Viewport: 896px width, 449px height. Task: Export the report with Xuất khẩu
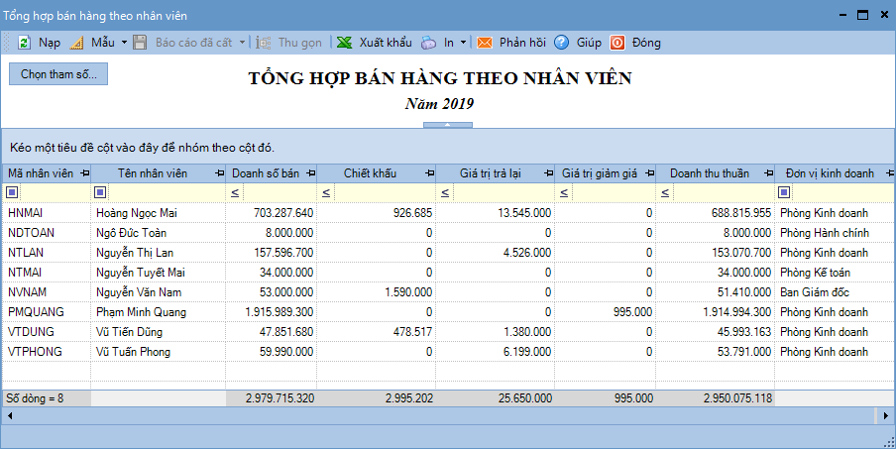[374, 43]
